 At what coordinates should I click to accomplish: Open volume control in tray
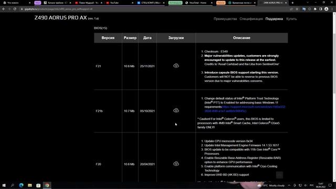pos(306,185)
